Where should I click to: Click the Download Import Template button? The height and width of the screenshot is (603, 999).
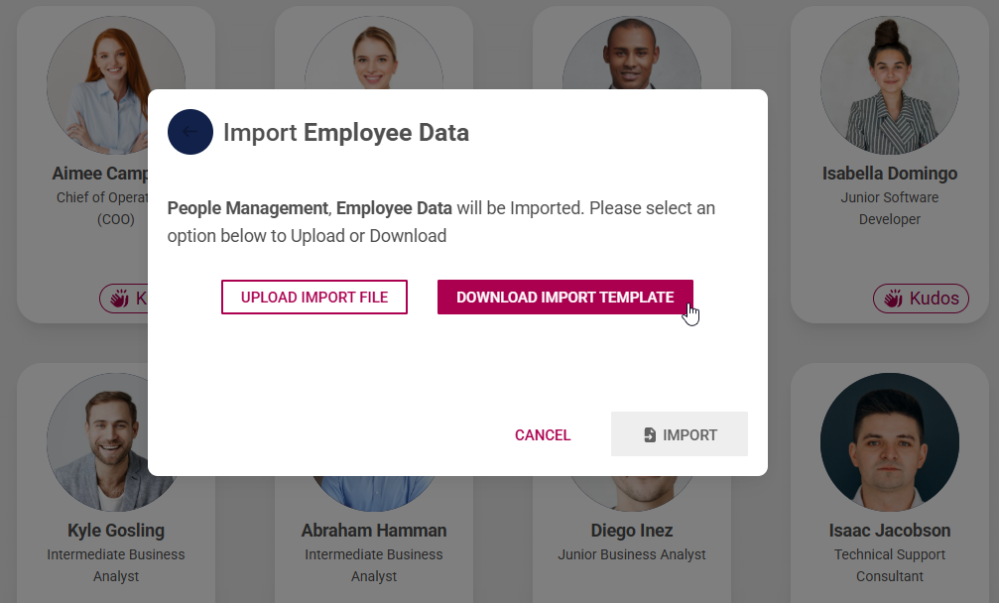(564, 296)
